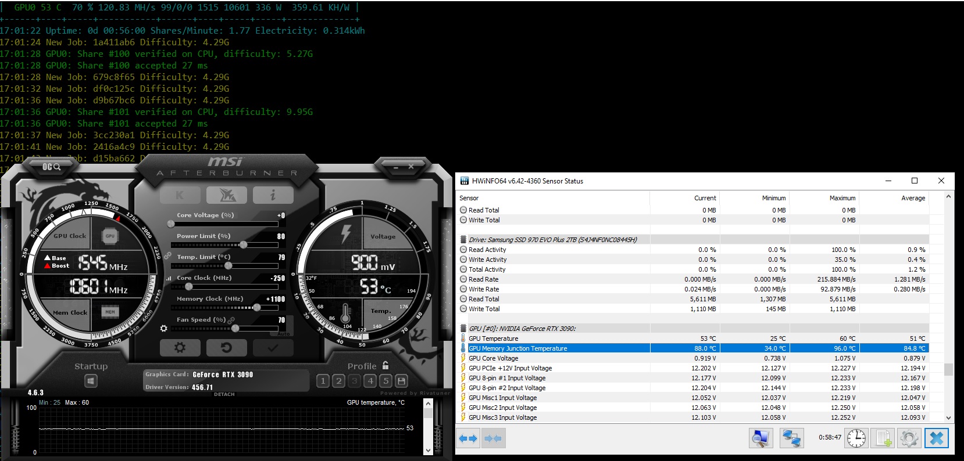
Task: Close HWiNFO sensors with the blue X button
Action: (x=937, y=438)
